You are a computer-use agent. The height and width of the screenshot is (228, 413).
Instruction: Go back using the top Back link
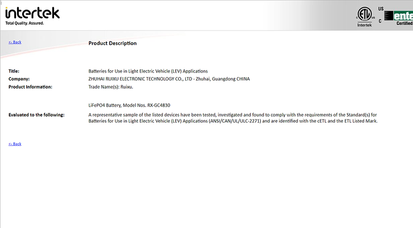[15, 42]
